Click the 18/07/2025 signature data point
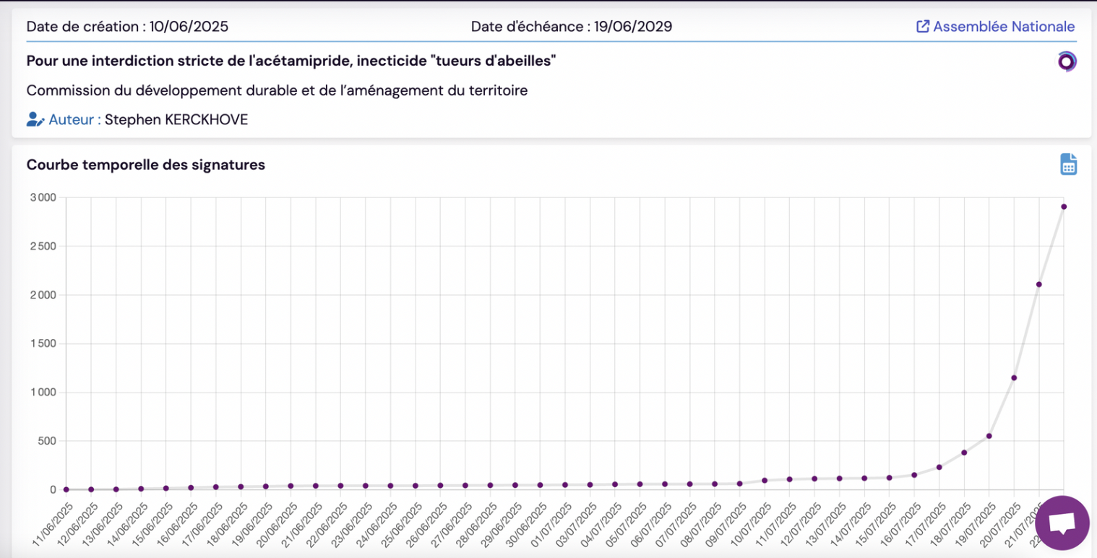This screenshot has height=558, width=1097. [x=964, y=452]
